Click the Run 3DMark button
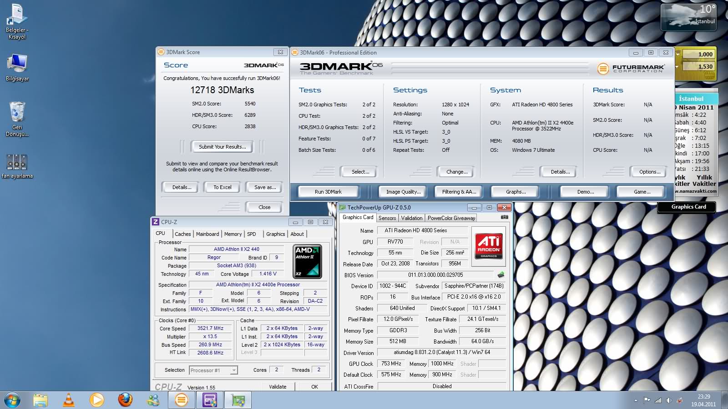Viewport: 728px width, 409px height. point(328,192)
